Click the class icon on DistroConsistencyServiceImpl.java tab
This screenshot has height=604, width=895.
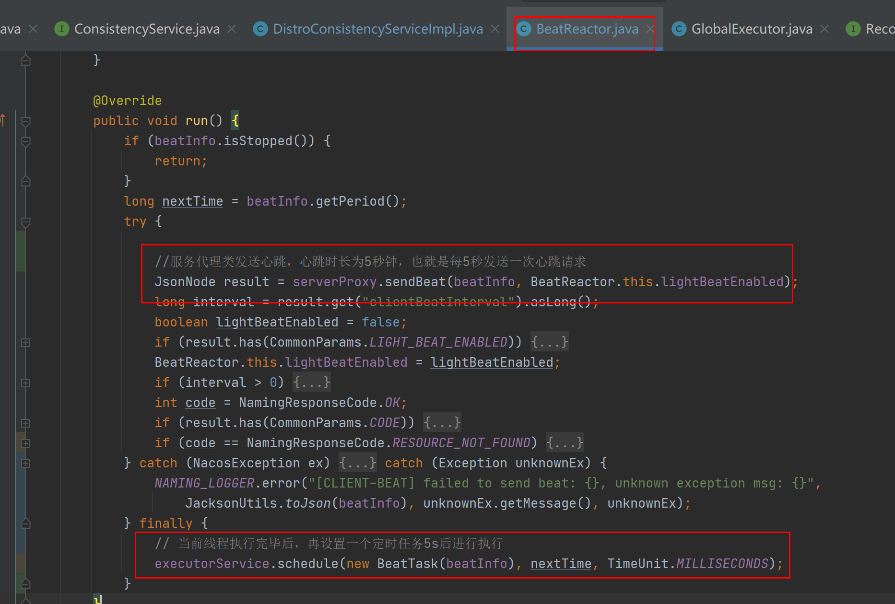pos(260,29)
